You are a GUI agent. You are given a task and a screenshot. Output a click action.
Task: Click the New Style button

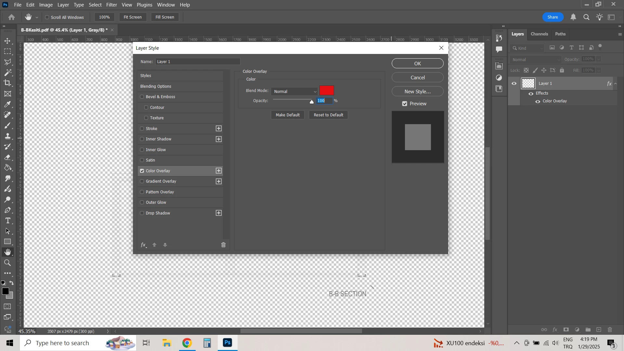point(417,92)
